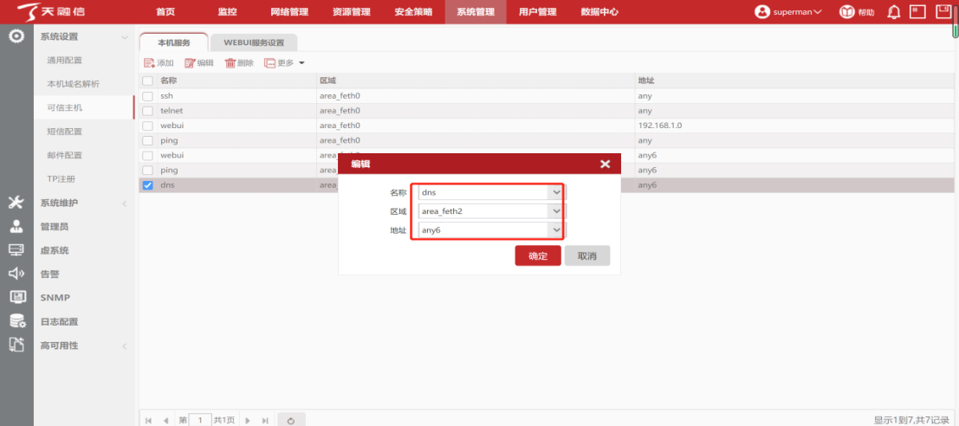The height and width of the screenshot is (426, 959).
Task: Click the gear settings icon in sidebar
Action: [x=16, y=36]
